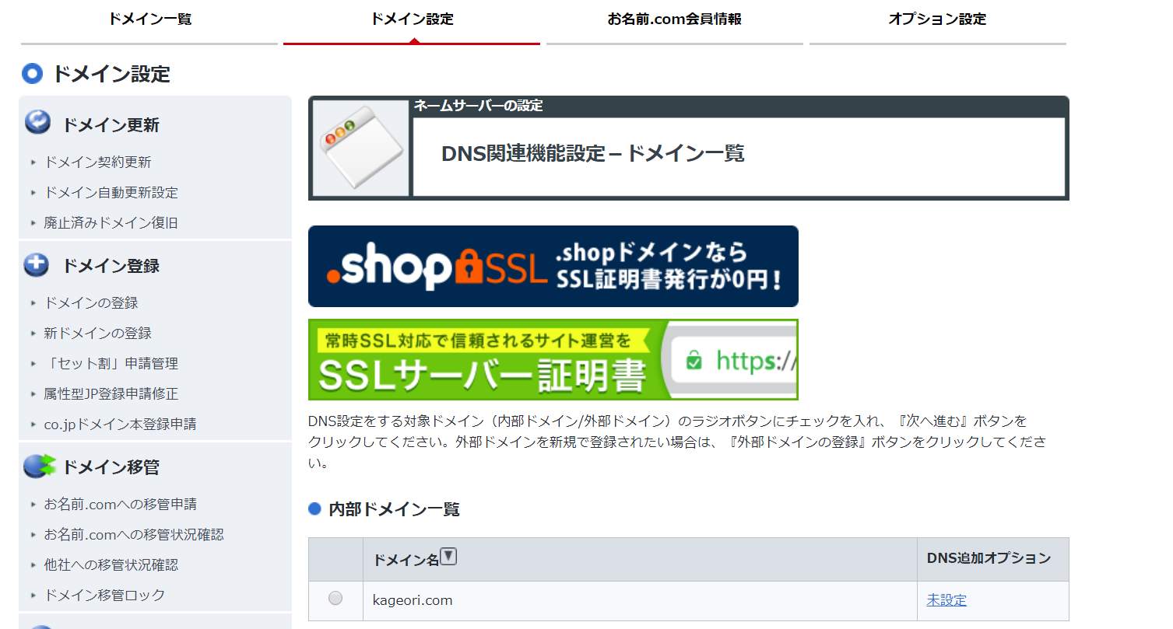Click the blue circle icon beside ドメイン設定 heading
1173x629 pixels.
[x=32, y=74]
